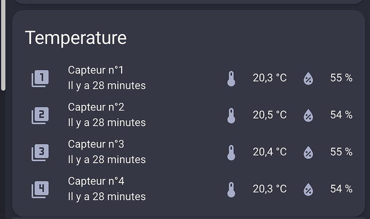
Task: Click the numbered box 4 icon
Action: [40, 189]
